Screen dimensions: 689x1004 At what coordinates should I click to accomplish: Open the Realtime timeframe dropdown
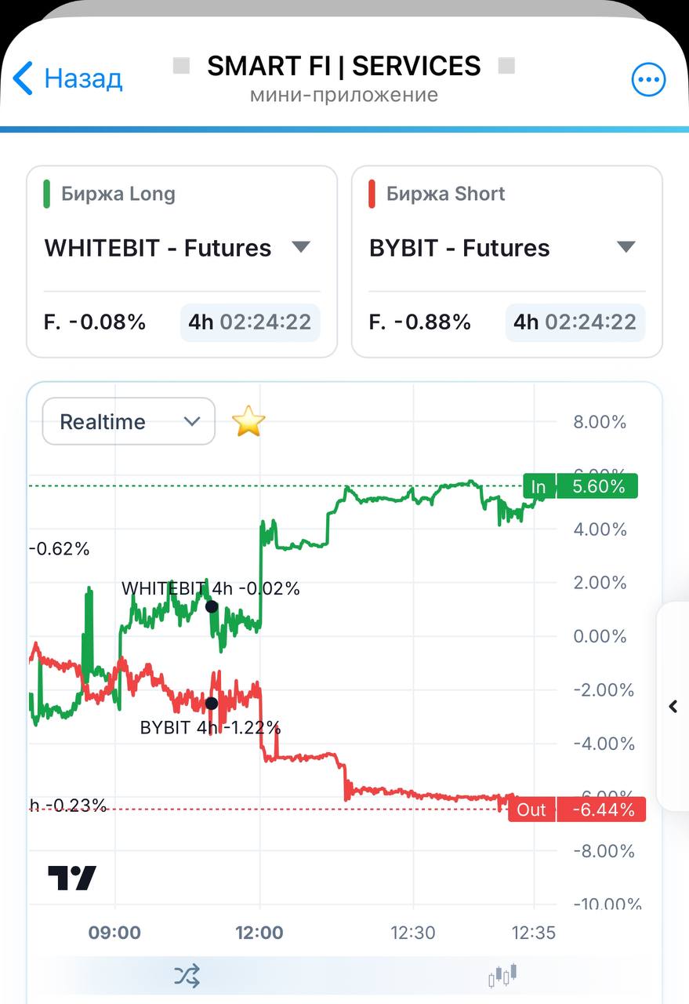point(129,421)
